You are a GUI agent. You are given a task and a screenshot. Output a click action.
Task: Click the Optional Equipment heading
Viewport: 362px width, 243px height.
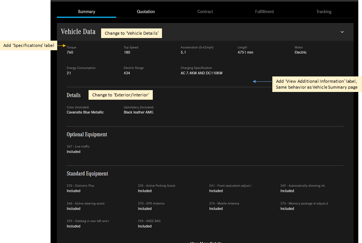(x=87, y=134)
